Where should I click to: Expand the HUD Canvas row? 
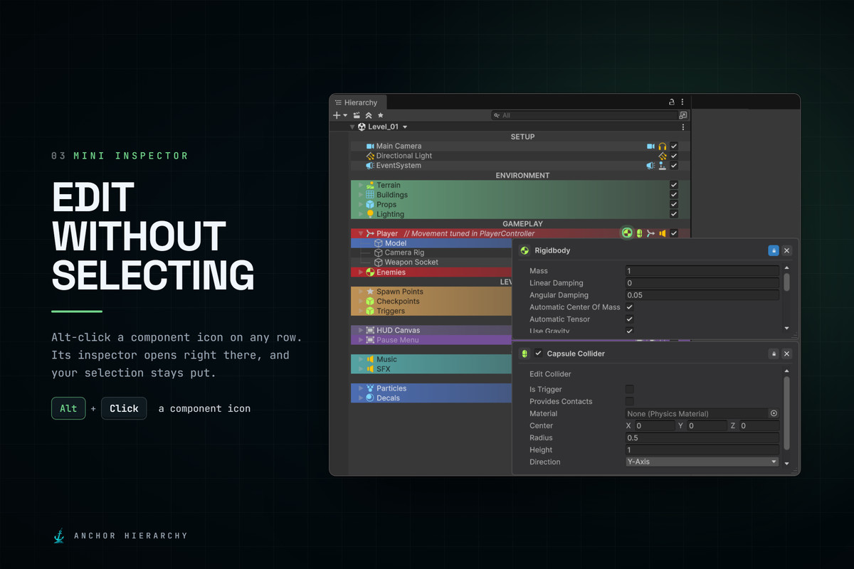pyautogui.click(x=361, y=330)
